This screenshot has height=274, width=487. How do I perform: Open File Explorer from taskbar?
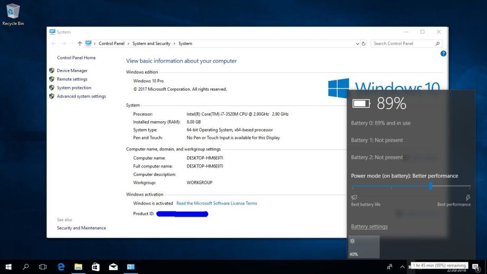tap(78, 267)
